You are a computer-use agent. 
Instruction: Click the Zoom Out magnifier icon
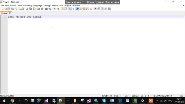58,9
